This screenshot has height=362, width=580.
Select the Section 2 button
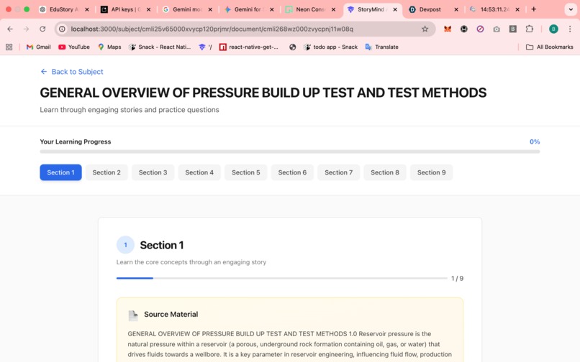tap(107, 172)
